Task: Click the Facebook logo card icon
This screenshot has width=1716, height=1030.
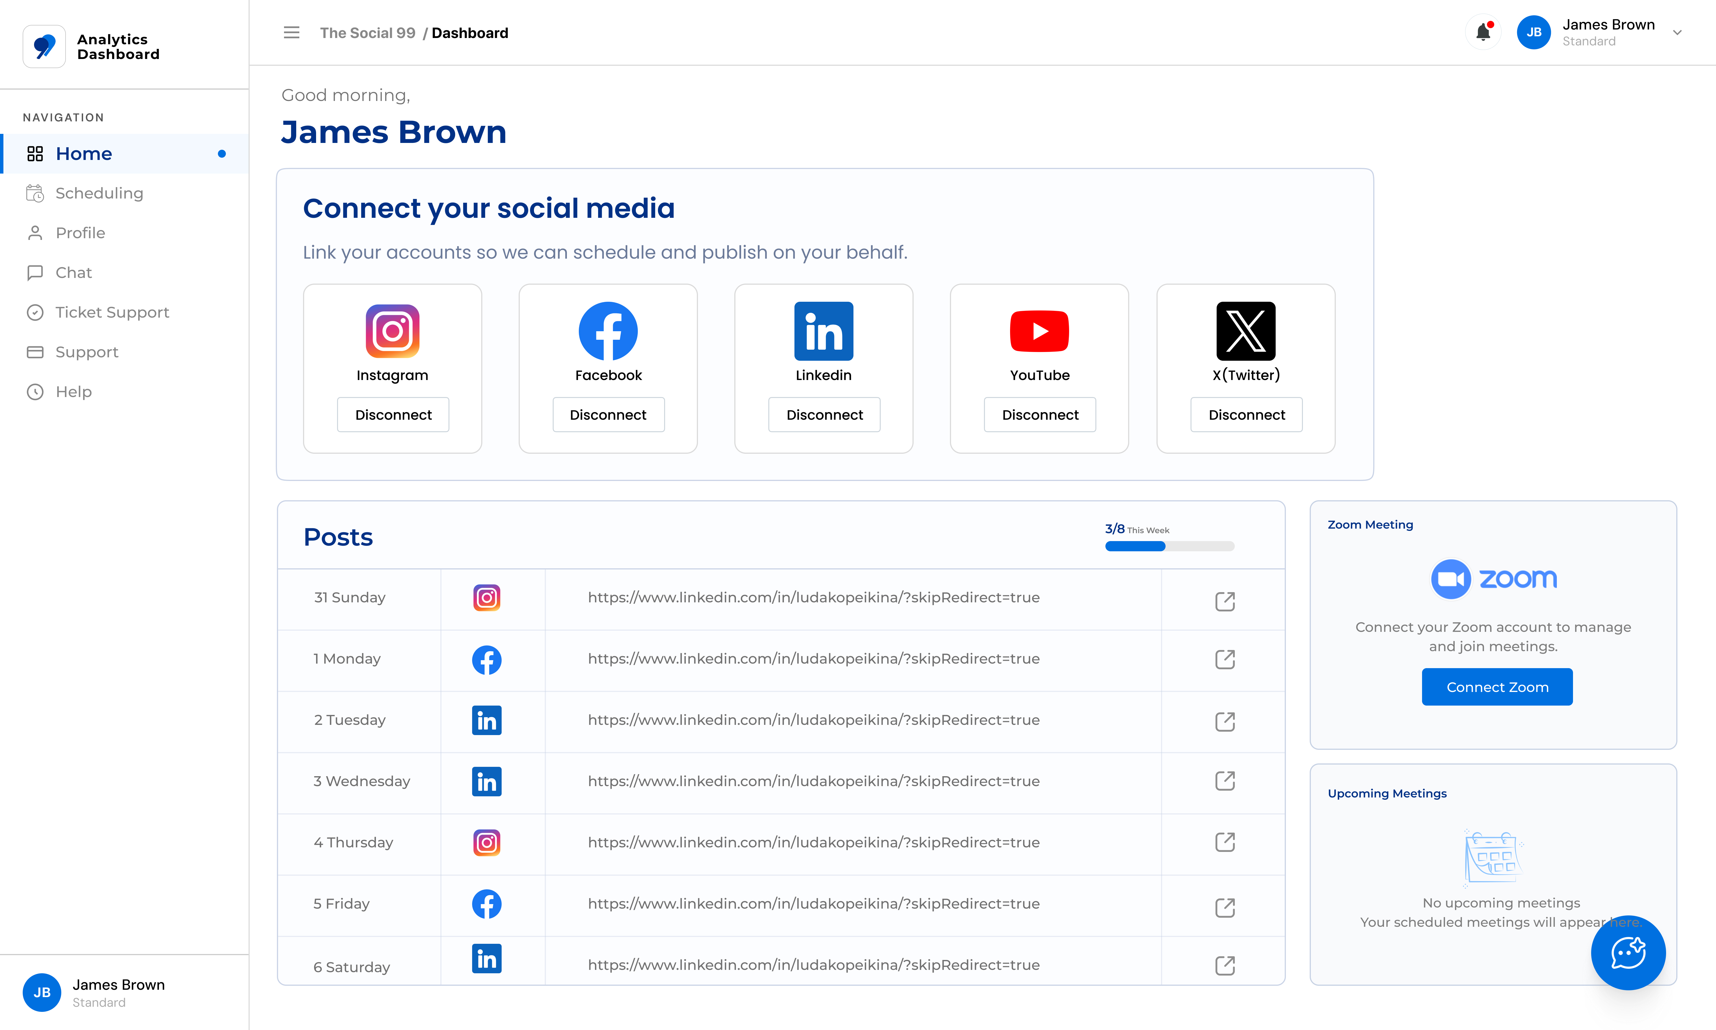Action: pyautogui.click(x=608, y=331)
